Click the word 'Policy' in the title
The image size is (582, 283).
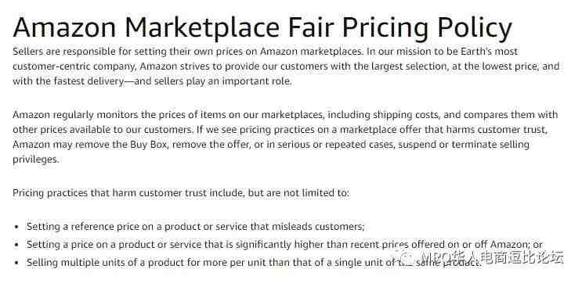click(x=475, y=27)
